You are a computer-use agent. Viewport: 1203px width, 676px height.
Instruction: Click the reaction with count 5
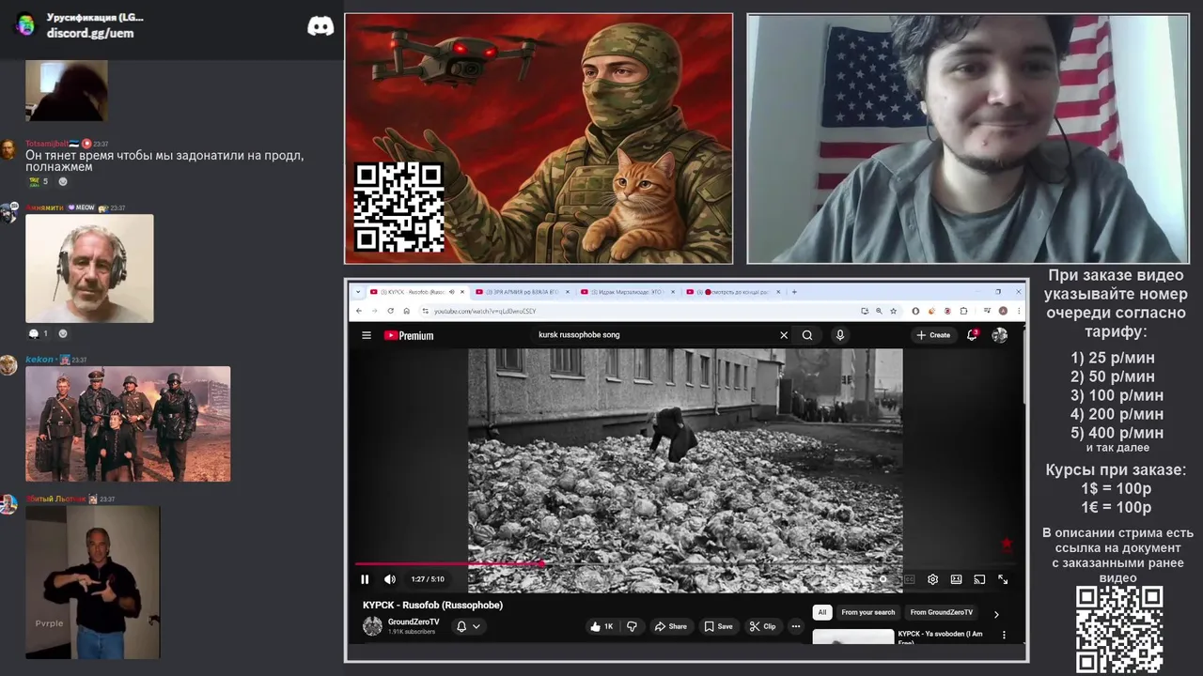[x=38, y=181]
